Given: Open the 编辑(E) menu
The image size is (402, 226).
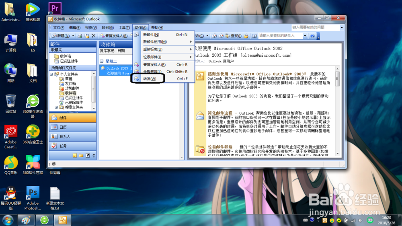Looking at the screenshot, I should pyautogui.click(x=75, y=27).
